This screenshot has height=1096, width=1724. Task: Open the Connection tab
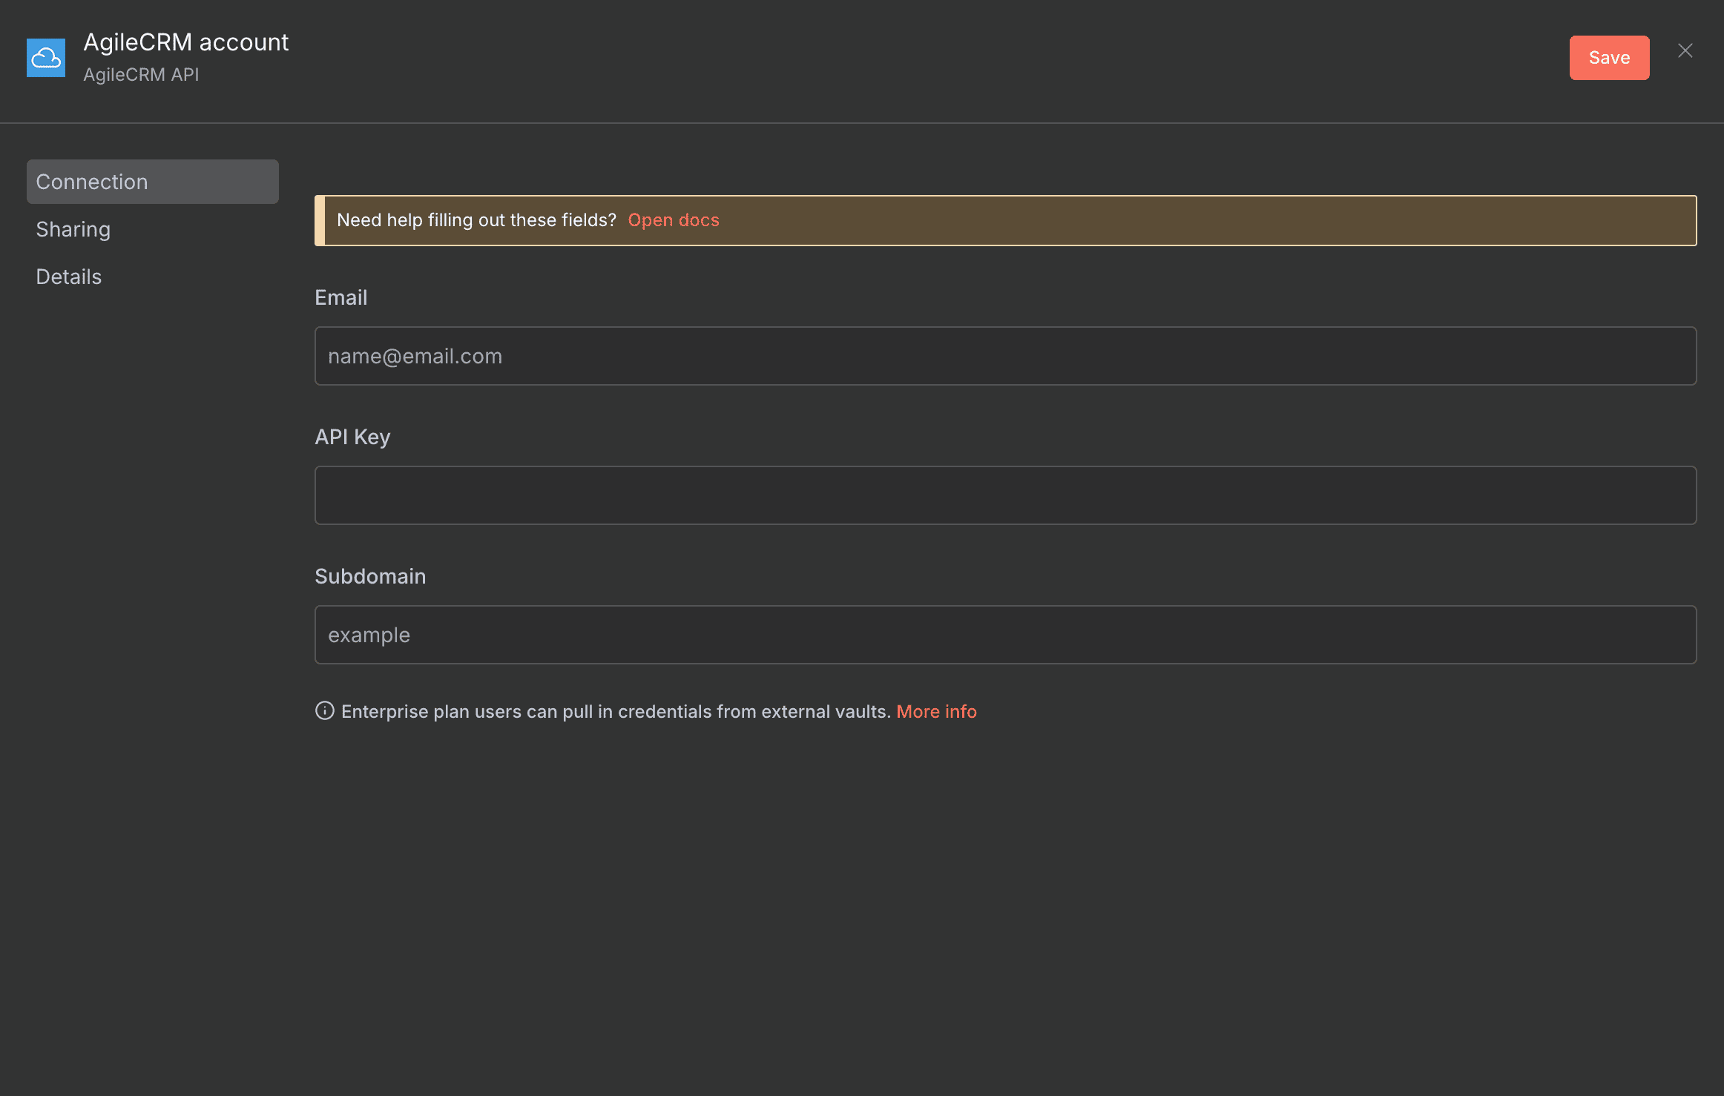coord(153,182)
